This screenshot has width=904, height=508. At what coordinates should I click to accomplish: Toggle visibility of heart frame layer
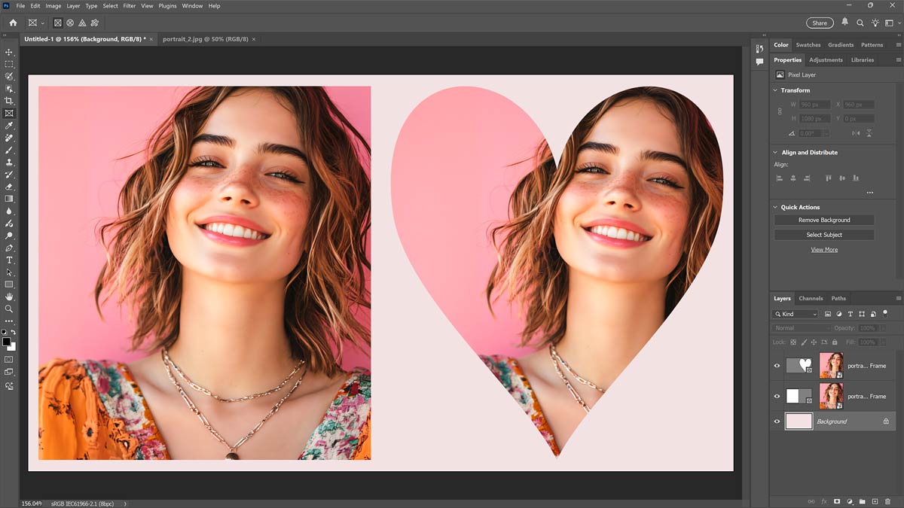click(777, 366)
